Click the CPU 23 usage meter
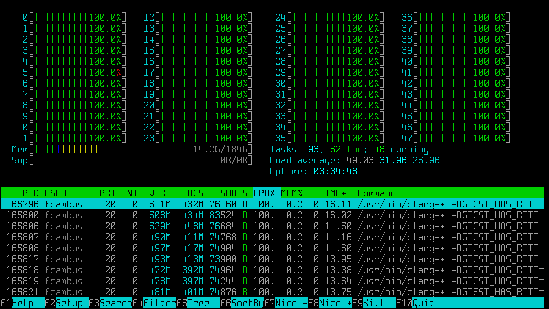The height and width of the screenshot is (309, 549). pyautogui.click(x=198, y=138)
